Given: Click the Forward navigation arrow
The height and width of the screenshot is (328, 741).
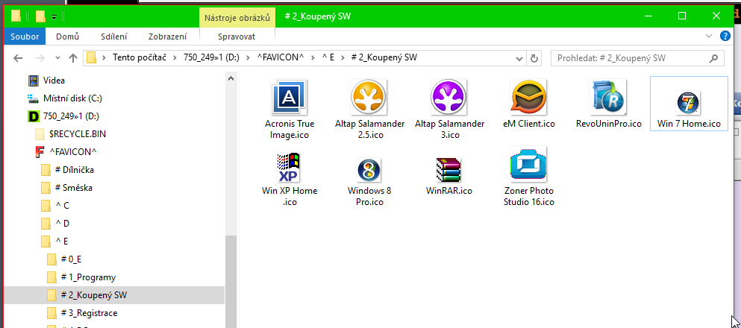Looking at the screenshot, I should [x=40, y=58].
